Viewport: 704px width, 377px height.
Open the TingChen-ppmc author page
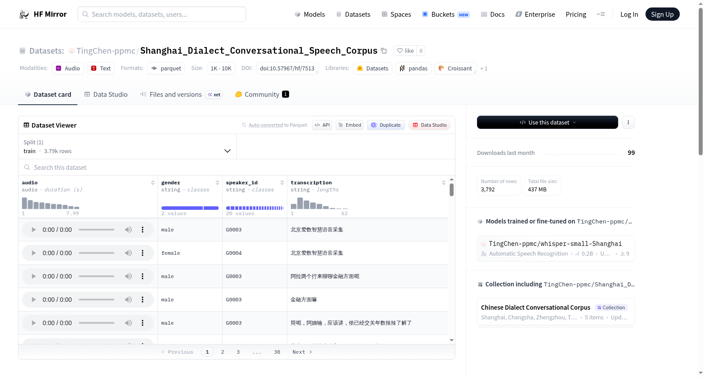point(106,51)
